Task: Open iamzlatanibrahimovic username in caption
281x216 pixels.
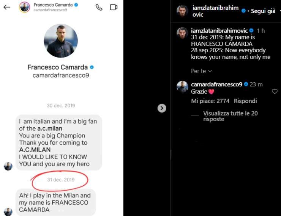Action: point(219,31)
